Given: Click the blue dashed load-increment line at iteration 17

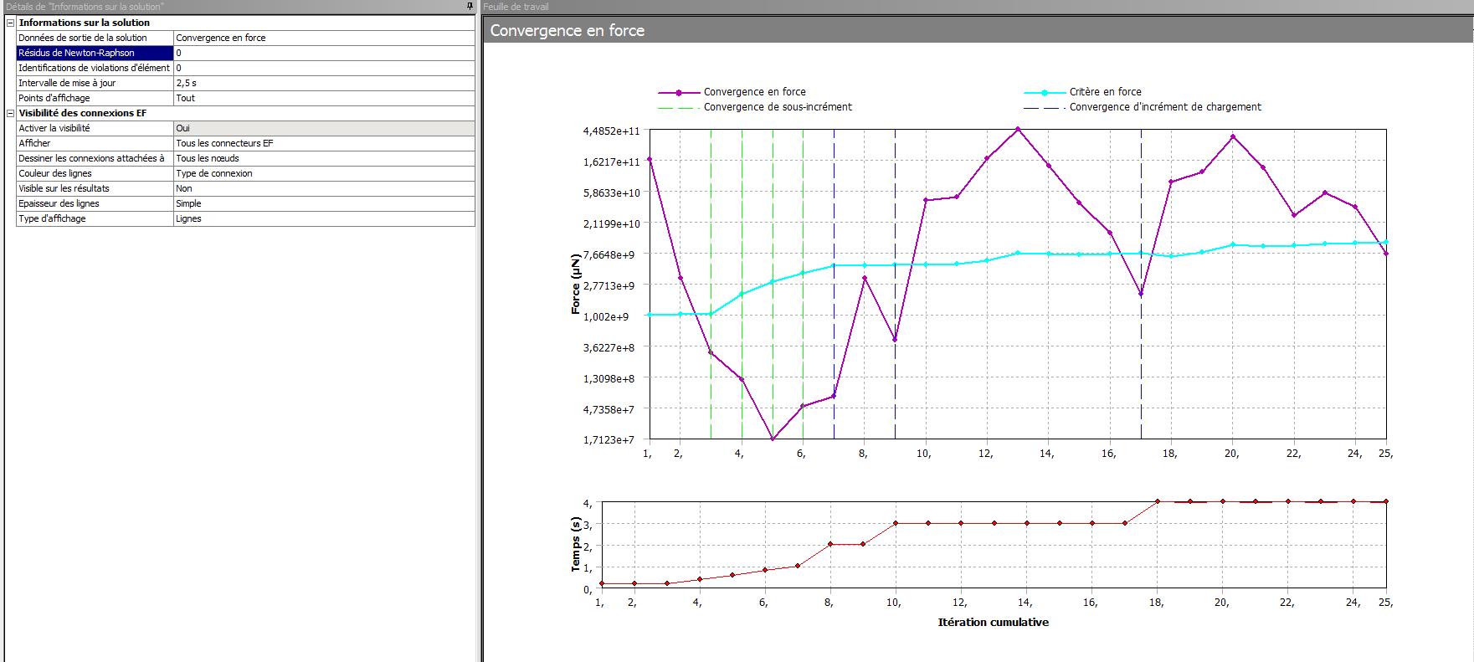Looking at the screenshot, I should coord(1141,285).
